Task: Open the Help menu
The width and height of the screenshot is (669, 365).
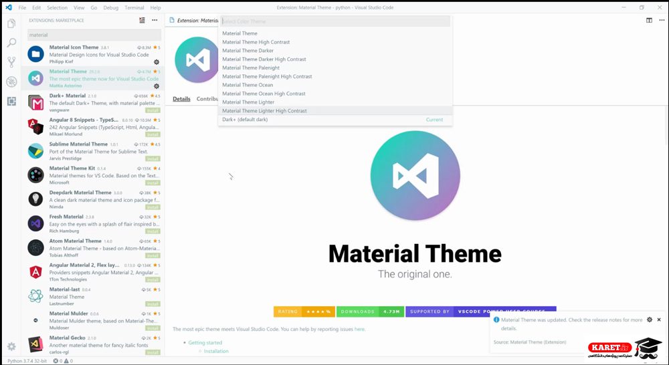Action: click(x=156, y=7)
